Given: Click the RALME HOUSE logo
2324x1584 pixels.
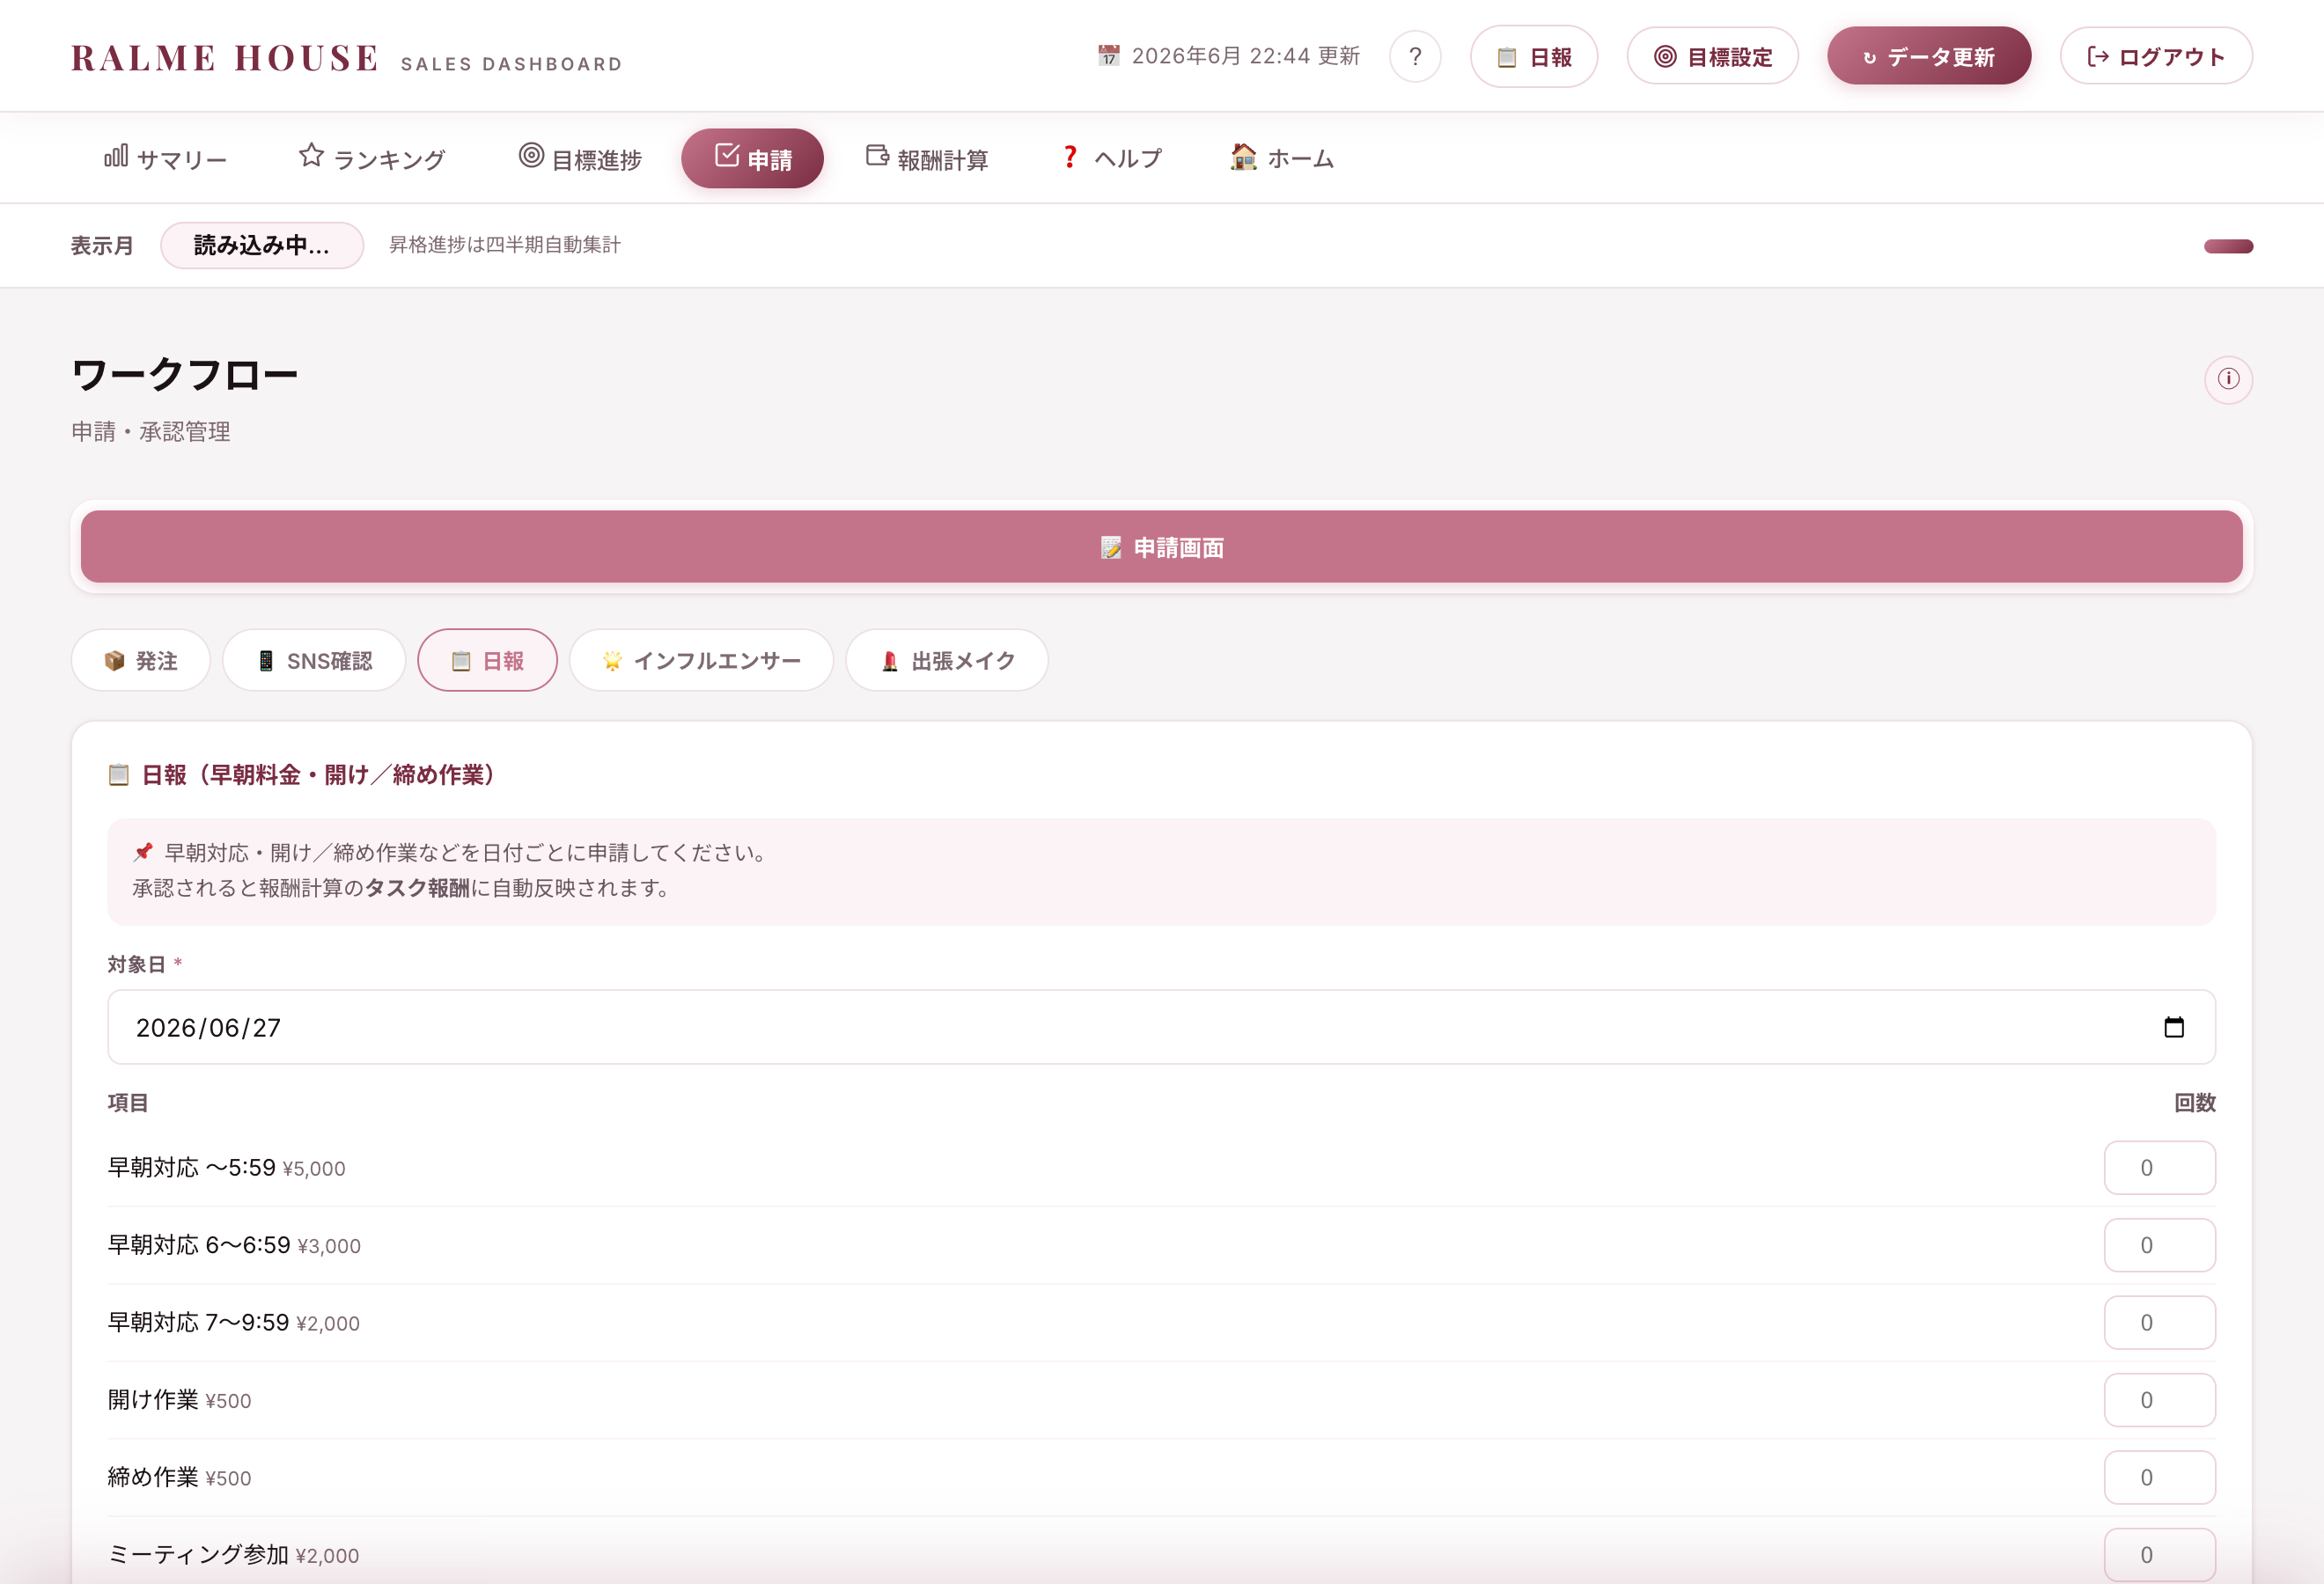Looking at the screenshot, I should pyautogui.click(x=225, y=58).
